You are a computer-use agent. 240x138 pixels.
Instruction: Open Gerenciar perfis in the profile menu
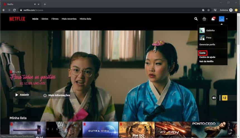[207, 45]
